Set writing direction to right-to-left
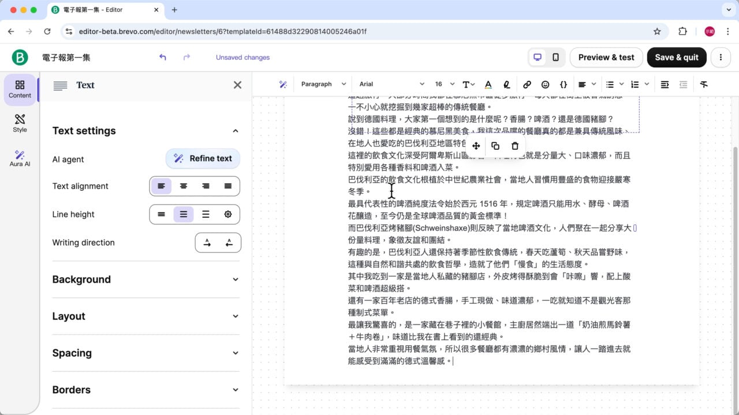This screenshot has width=739, height=415. point(229,243)
